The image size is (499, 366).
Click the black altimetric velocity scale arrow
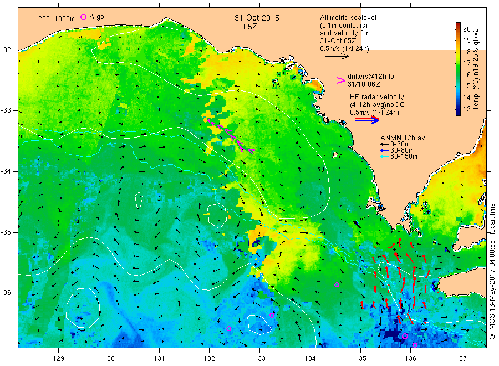click(337, 57)
